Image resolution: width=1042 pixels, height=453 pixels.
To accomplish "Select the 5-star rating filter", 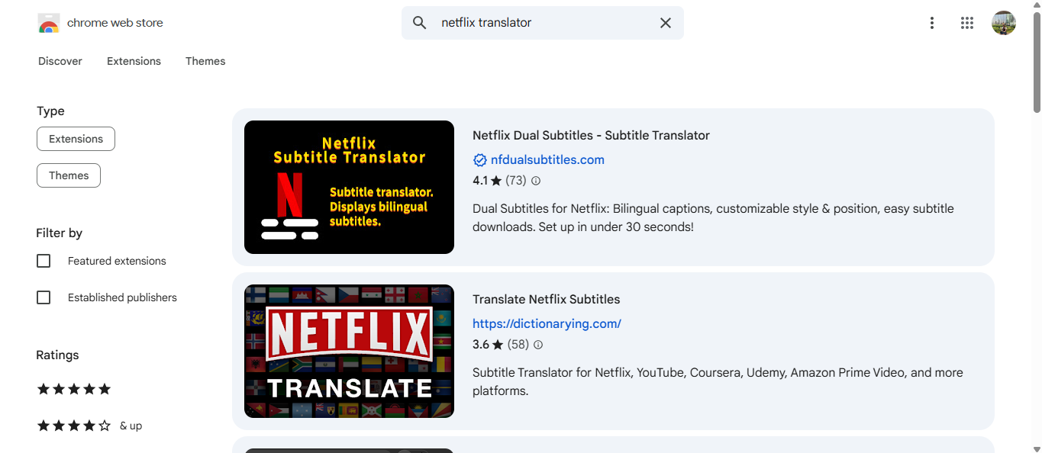I will tap(74, 389).
